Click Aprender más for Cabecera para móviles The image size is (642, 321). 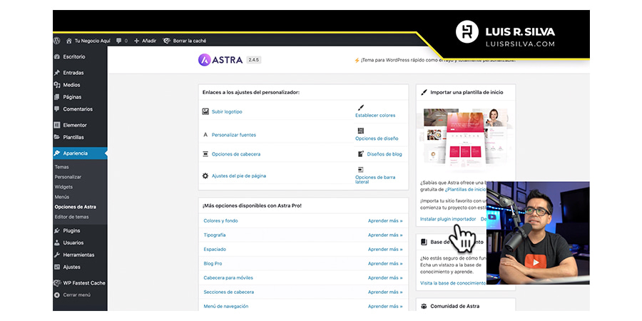385,277
